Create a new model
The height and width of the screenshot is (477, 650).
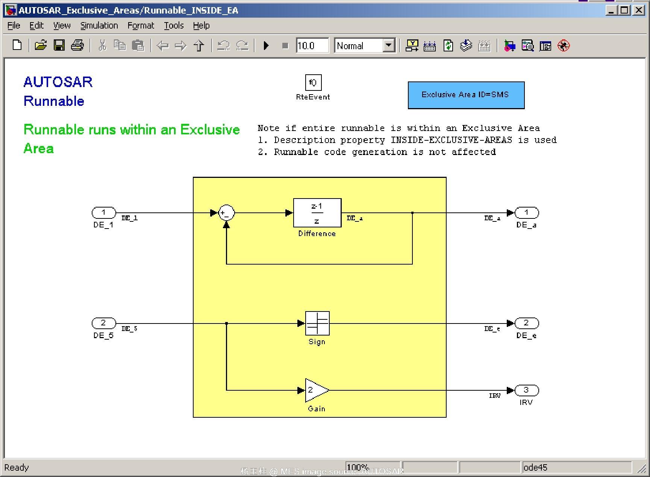tap(17, 45)
